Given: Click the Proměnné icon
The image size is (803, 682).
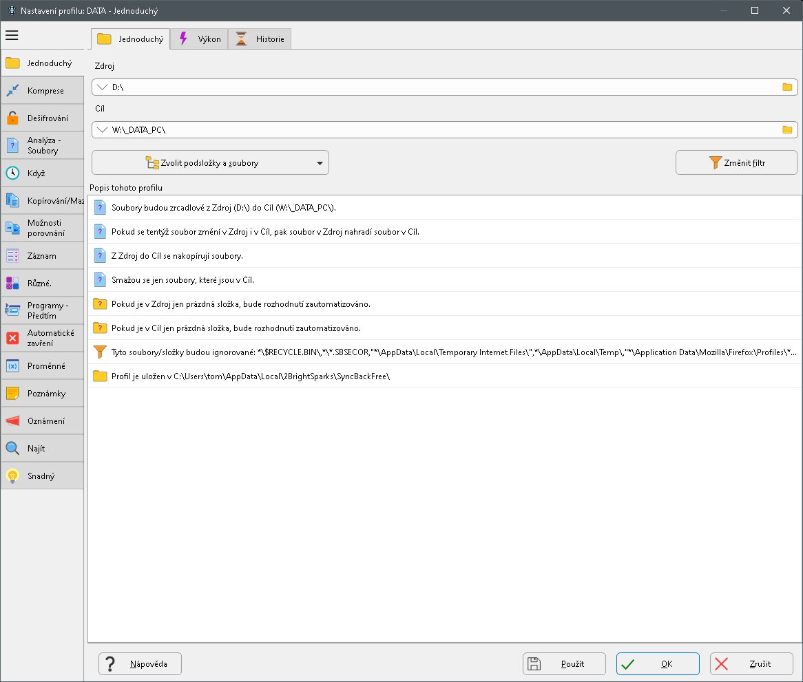Looking at the screenshot, I should coord(13,366).
